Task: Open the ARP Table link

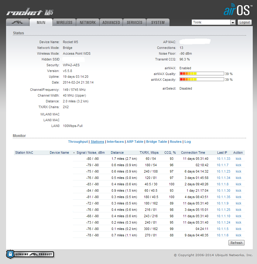Action: point(135,142)
